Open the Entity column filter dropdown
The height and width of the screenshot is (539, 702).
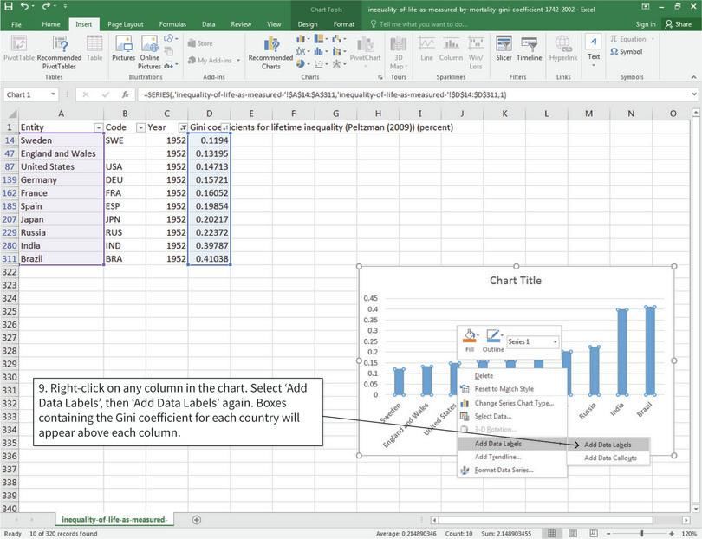pyautogui.click(x=98, y=127)
